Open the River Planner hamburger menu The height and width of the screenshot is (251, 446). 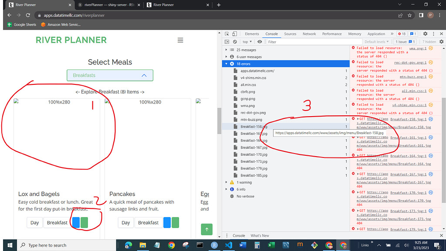click(x=180, y=40)
